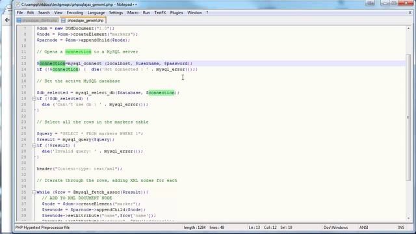The width and height of the screenshot is (416, 234).
Task: Open the Language menu
Action: tap(96, 12)
